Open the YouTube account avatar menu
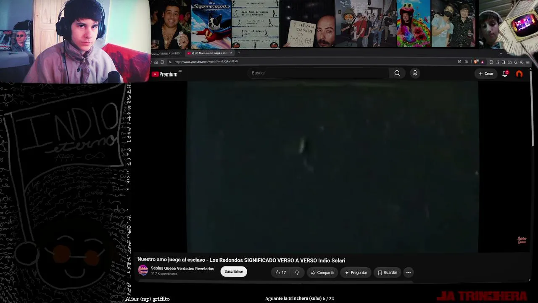Image resolution: width=538 pixels, height=303 pixels. pos(520,74)
